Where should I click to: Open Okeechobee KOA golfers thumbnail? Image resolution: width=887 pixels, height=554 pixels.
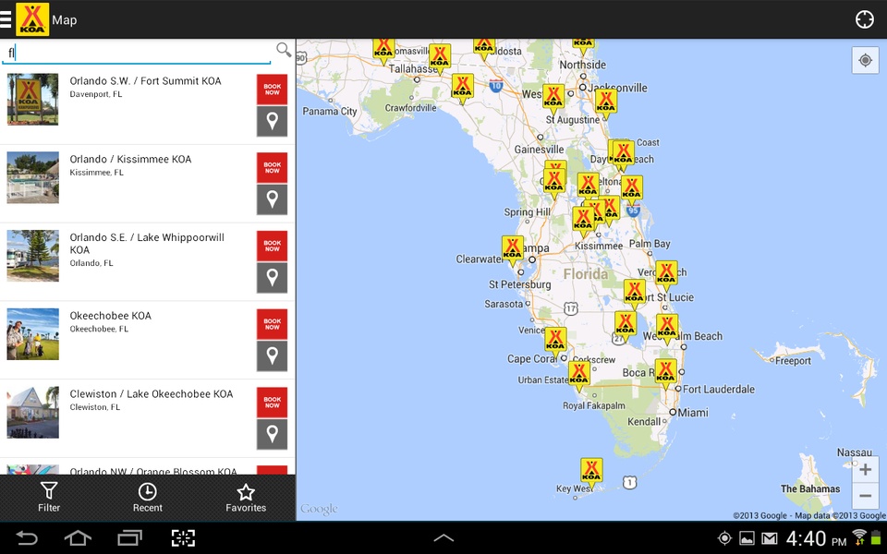(33, 334)
